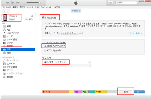Click the 写真 storage segment

[78, 92]
